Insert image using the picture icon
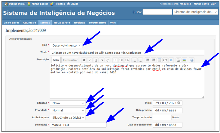The height and width of the screenshot is (133, 220). pyautogui.click(x=184, y=60)
